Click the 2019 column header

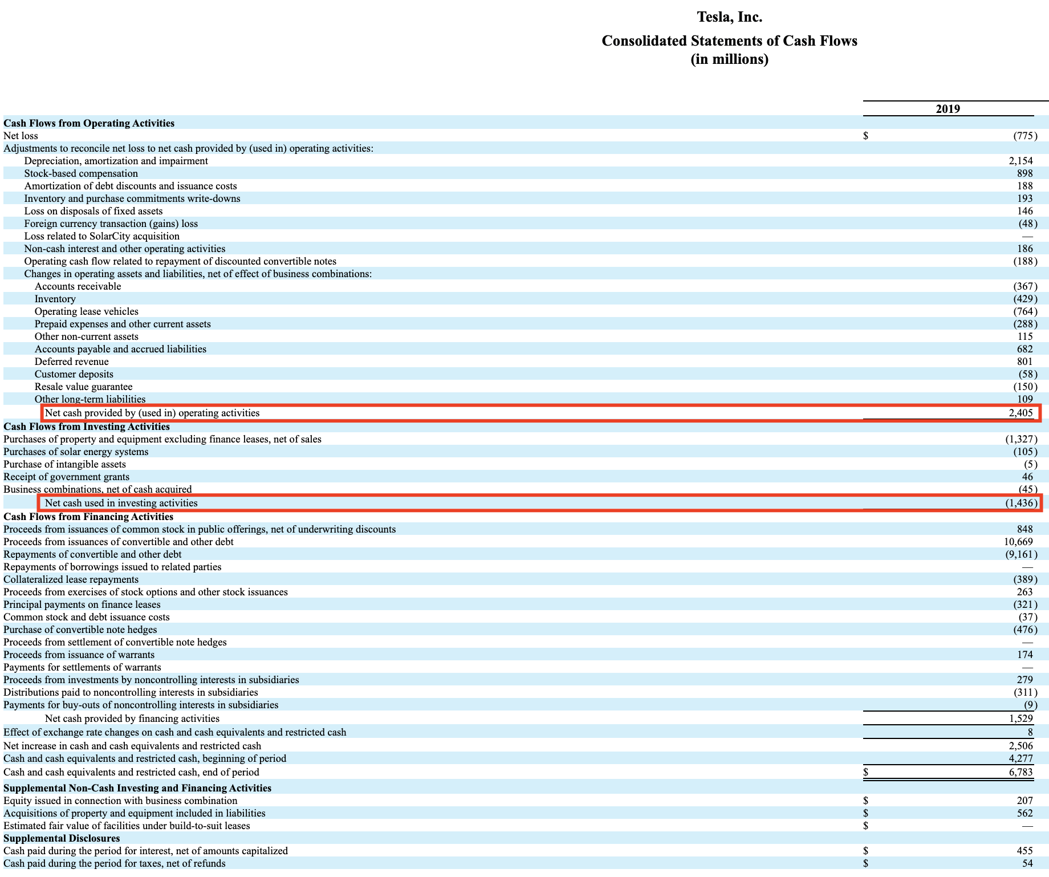(x=948, y=109)
